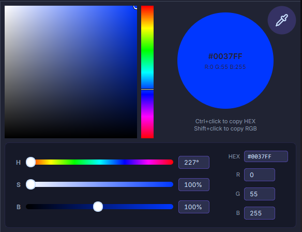Screen dimensions: 302x232
Task: Click the B brightness slider handle
Action: [98, 207]
